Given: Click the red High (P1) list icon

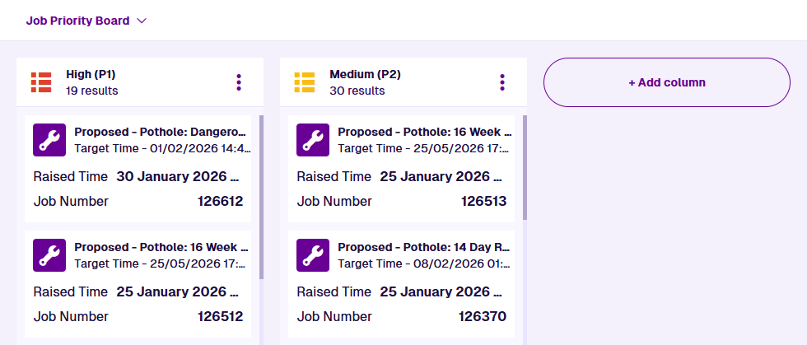Looking at the screenshot, I should click(x=41, y=82).
